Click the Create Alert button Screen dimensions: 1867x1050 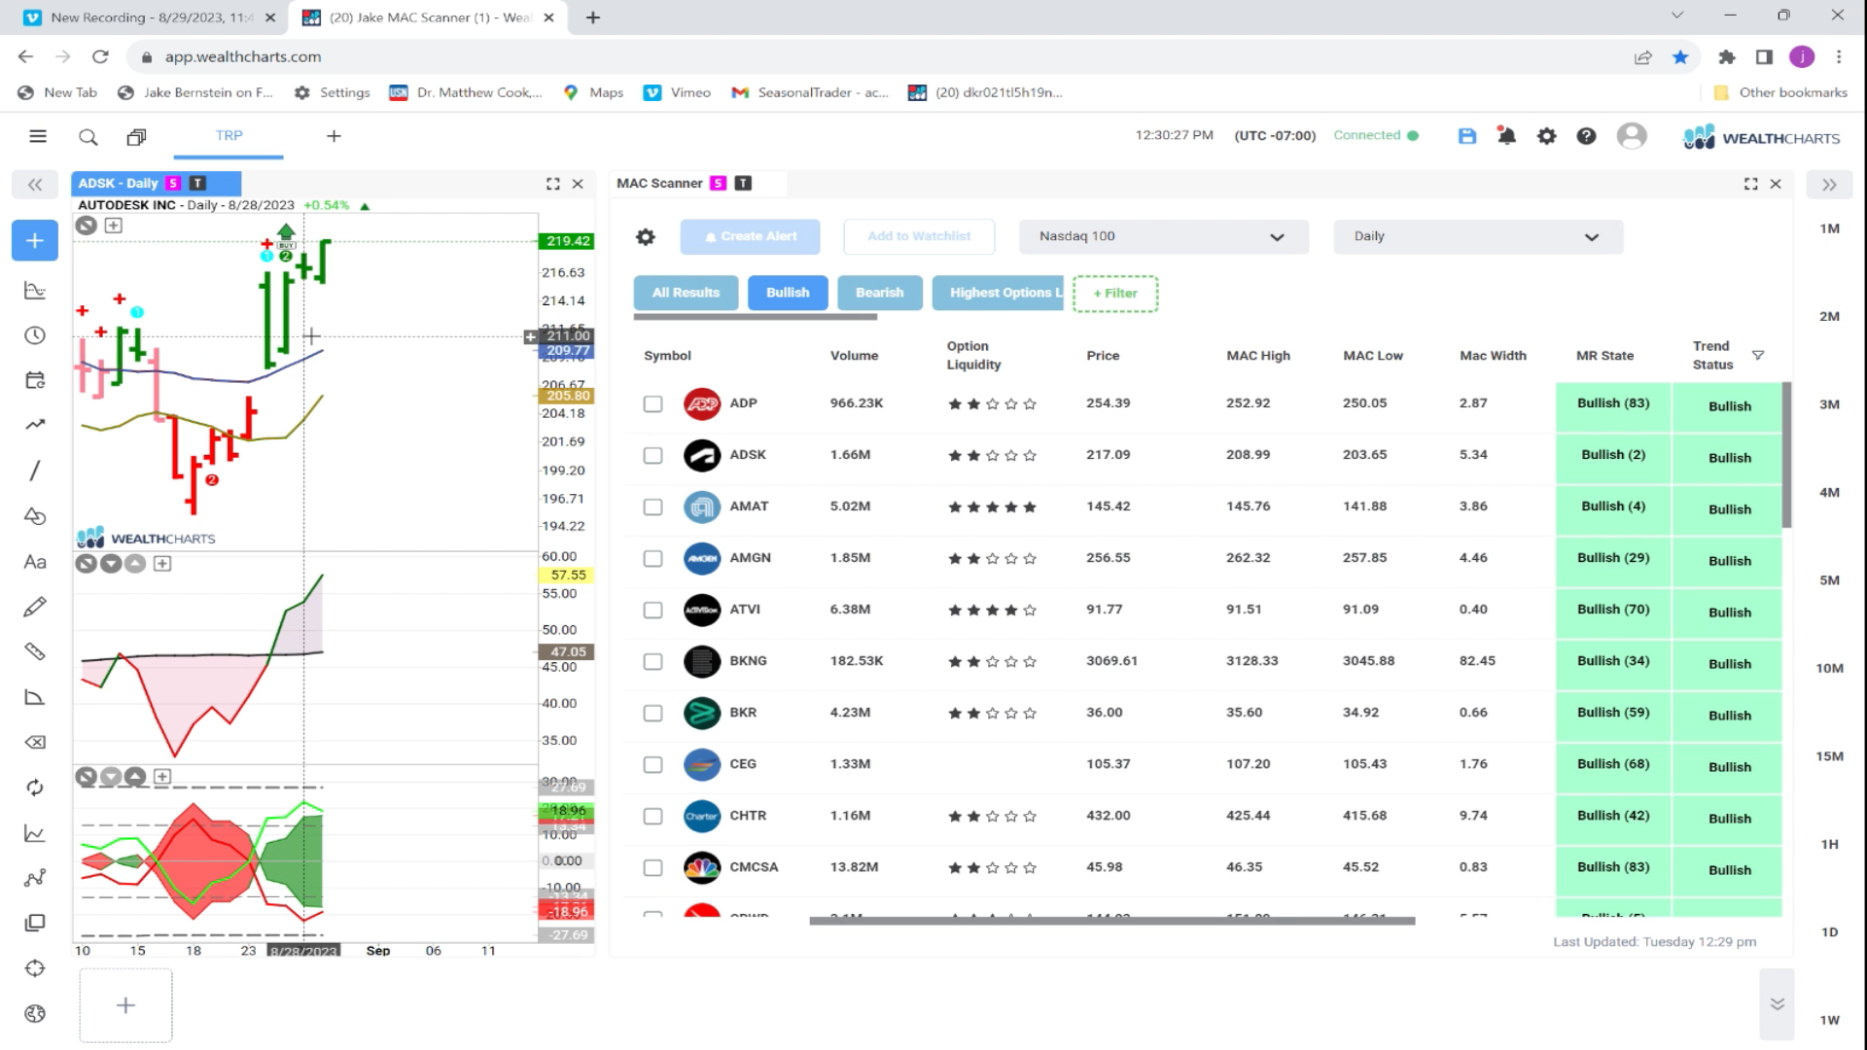coord(750,236)
